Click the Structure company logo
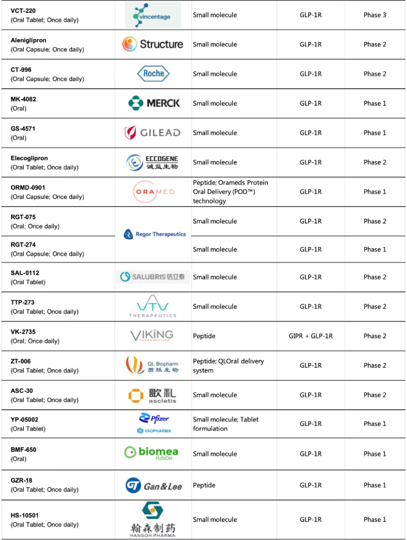Screen dimensions: 407x540 click(x=153, y=44)
